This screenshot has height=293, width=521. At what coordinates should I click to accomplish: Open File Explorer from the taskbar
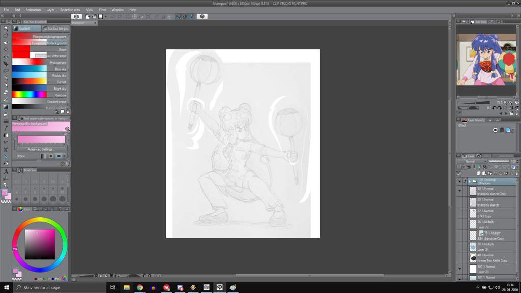(x=127, y=287)
